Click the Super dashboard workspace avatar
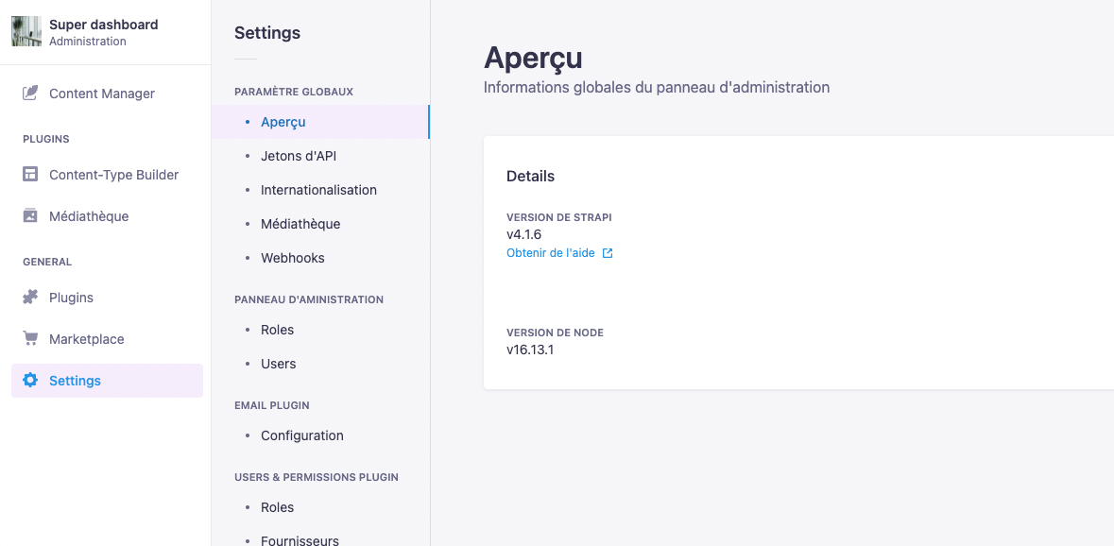The image size is (1114, 546). click(x=26, y=31)
